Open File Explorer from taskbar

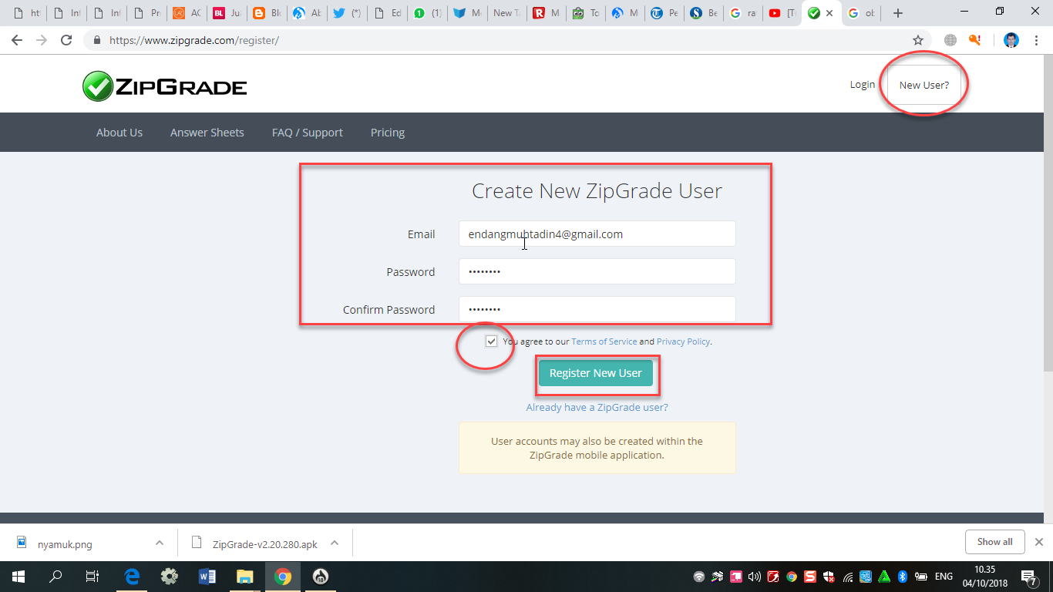pos(245,577)
